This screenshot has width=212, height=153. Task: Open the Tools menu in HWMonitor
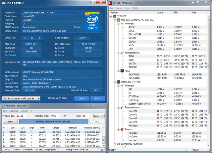(x=128, y=8)
